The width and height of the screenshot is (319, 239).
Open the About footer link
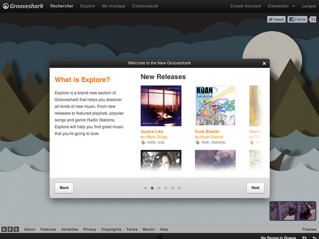click(x=29, y=229)
